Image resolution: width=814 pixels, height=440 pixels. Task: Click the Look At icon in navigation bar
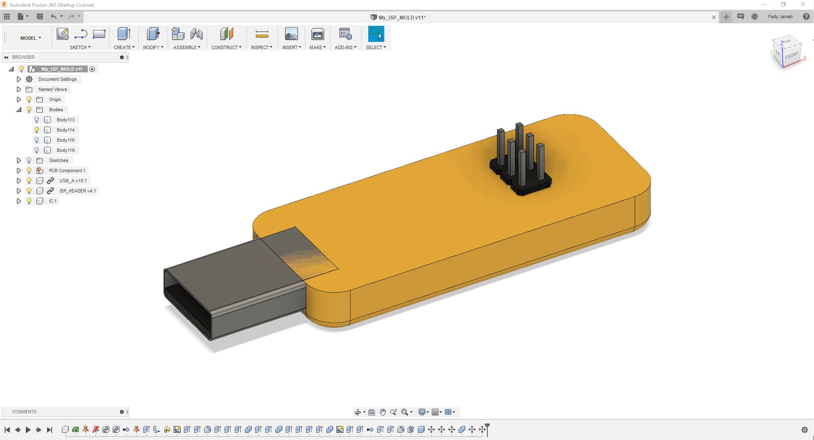(372, 412)
